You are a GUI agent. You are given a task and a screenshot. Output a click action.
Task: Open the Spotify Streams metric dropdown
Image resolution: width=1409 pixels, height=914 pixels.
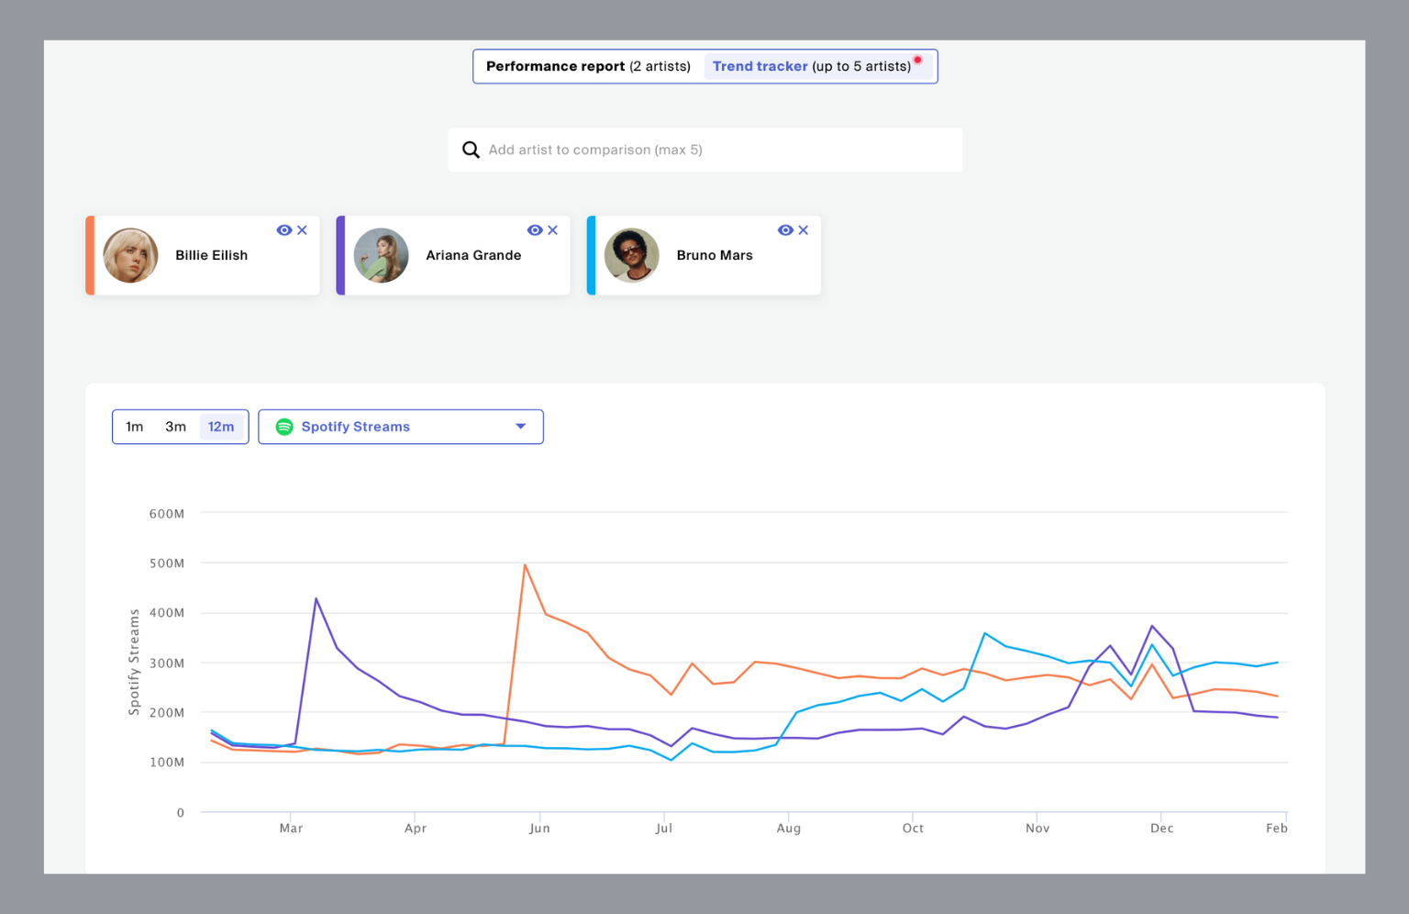401,427
